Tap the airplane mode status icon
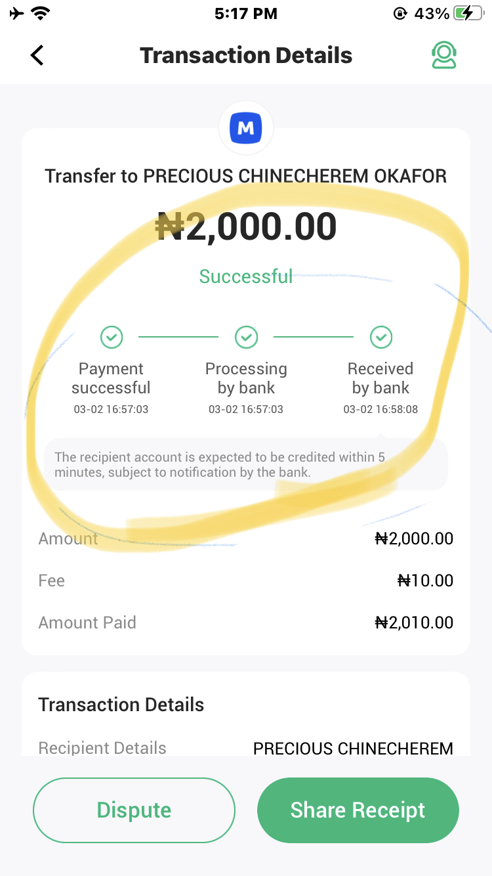 [16, 13]
